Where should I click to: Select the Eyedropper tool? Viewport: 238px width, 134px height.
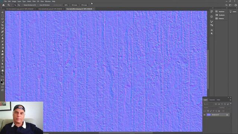click(x=3, y=28)
